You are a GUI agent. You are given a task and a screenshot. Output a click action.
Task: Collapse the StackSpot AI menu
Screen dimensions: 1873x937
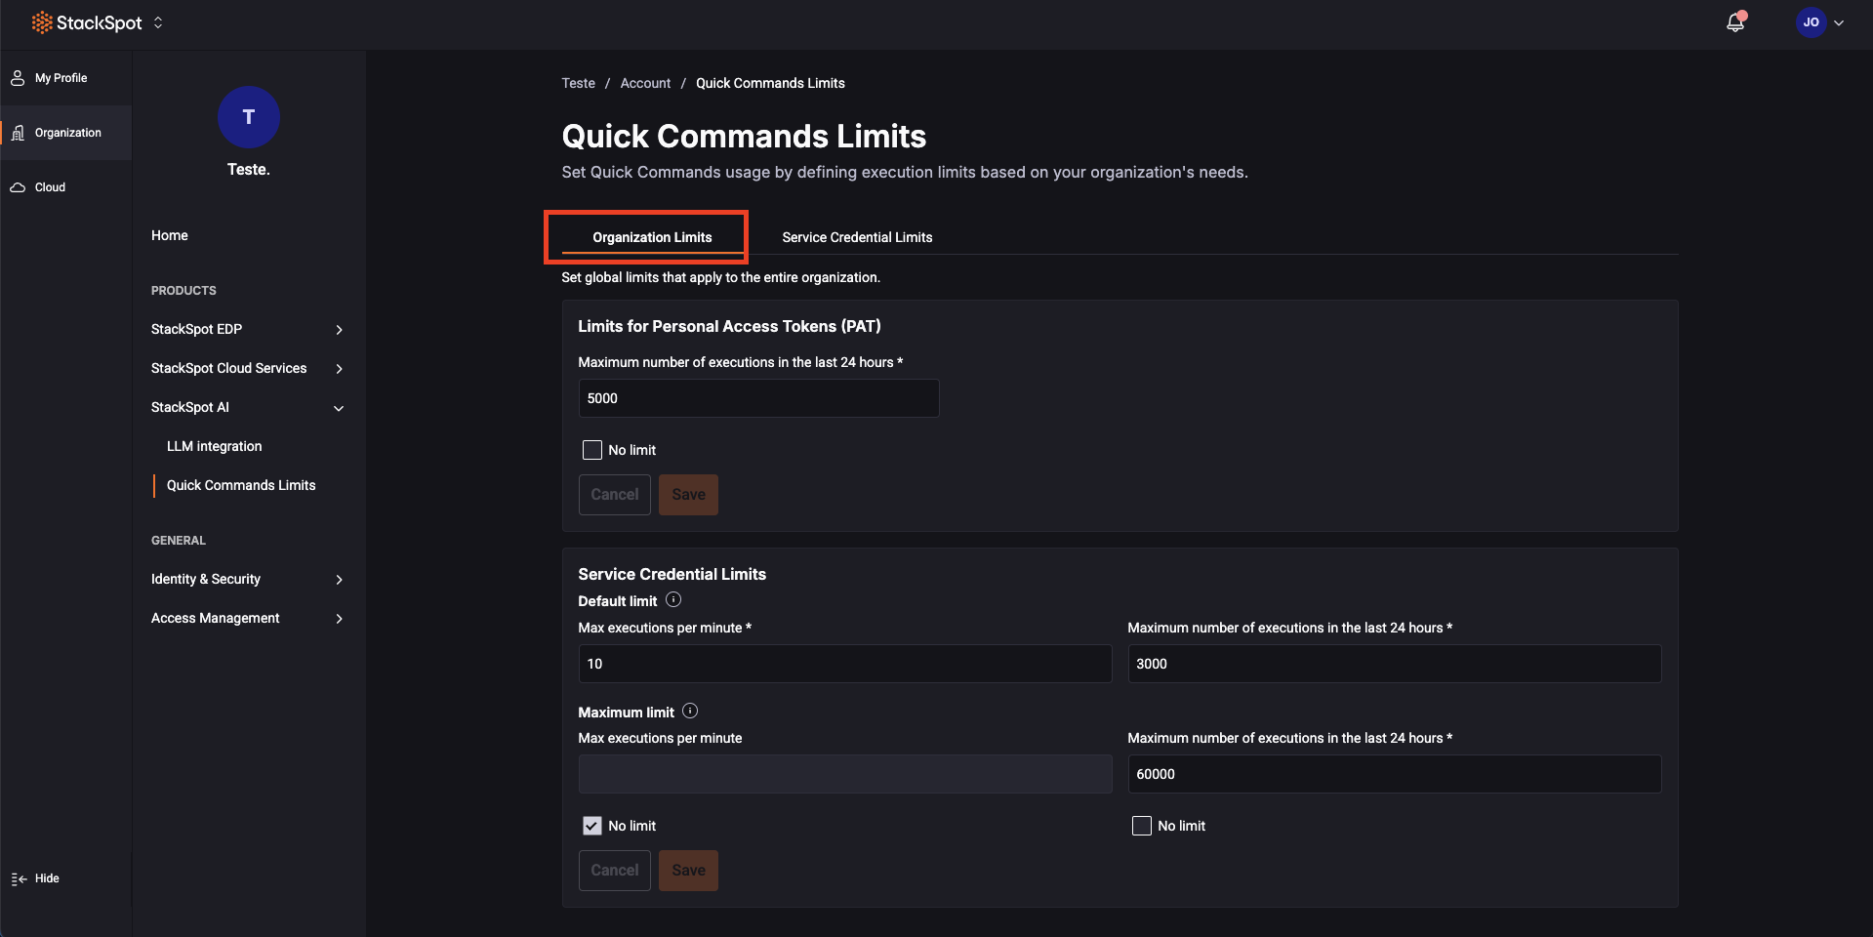click(339, 408)
